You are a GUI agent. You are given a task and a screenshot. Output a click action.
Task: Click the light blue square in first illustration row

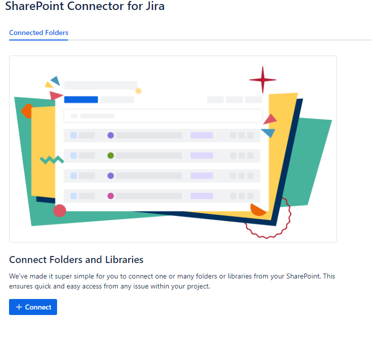[74, 135]
